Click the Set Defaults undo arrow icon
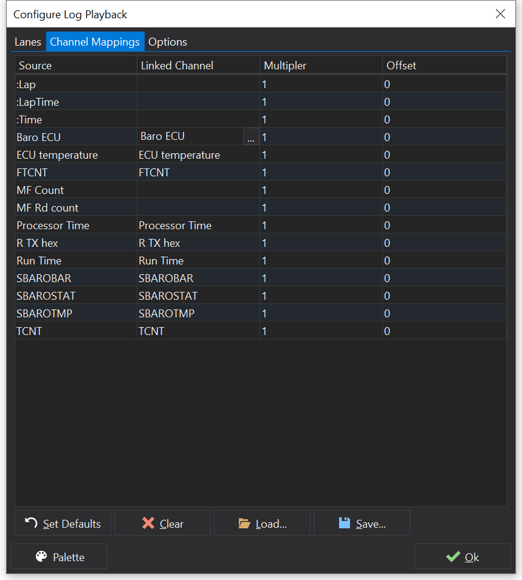Viewport: 522px width, 580px height. coord(30,523)
